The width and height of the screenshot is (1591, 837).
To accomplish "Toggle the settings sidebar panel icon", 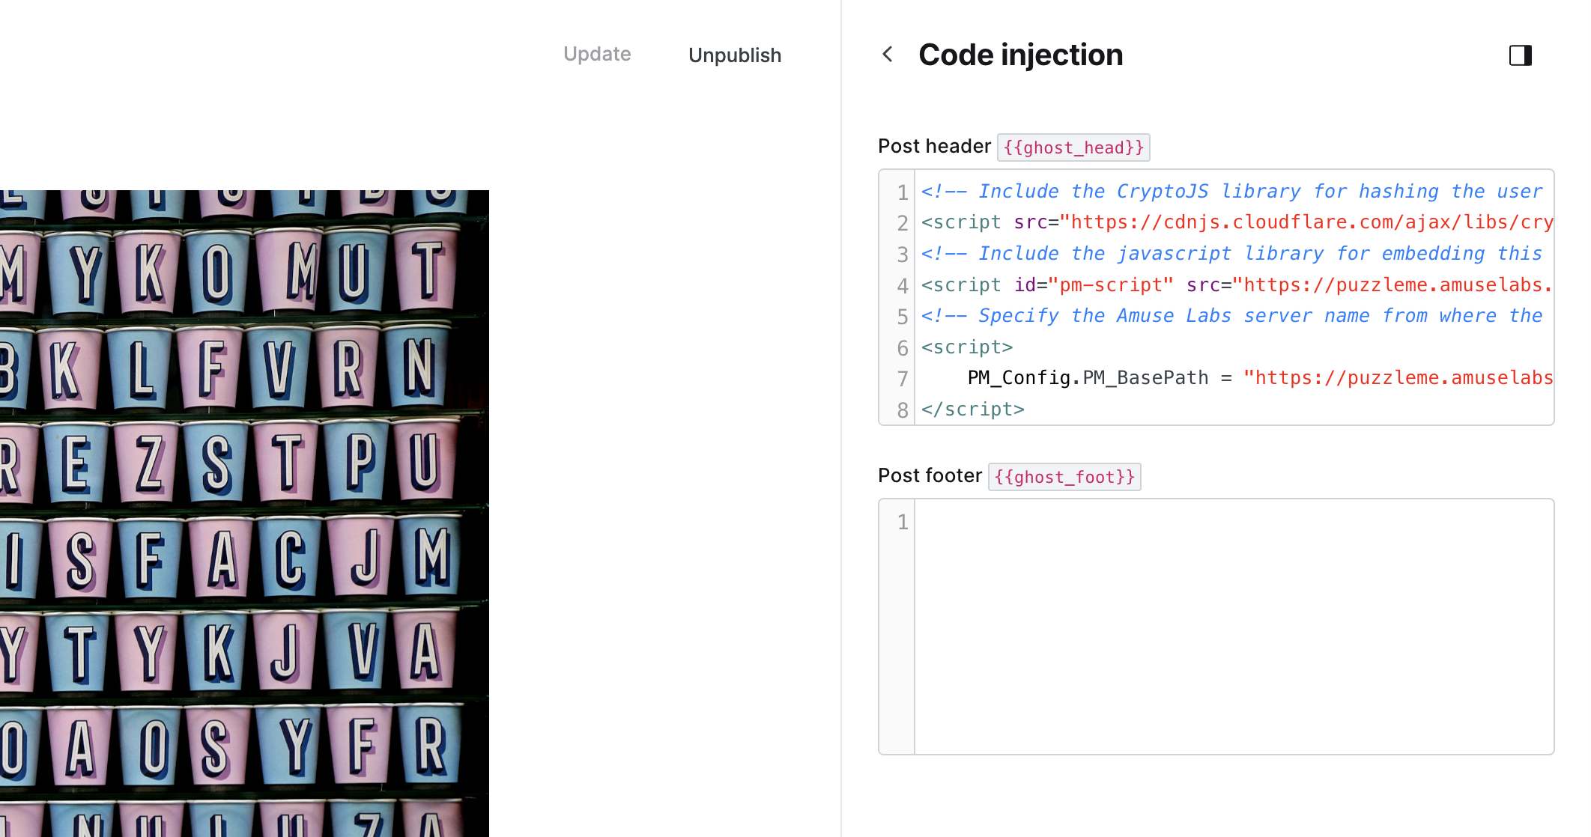I will 1520,55.
